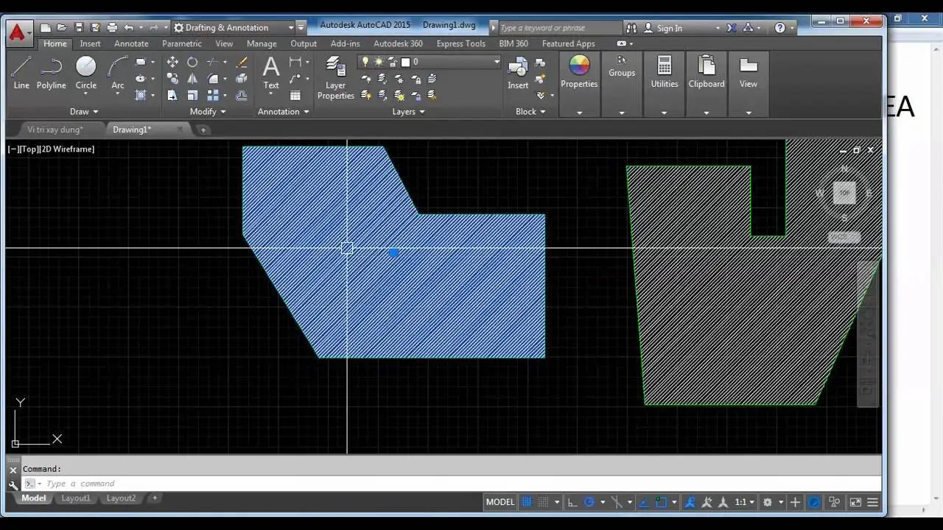
Task: Open the layer selection dropdown
Action: (495, 62)
